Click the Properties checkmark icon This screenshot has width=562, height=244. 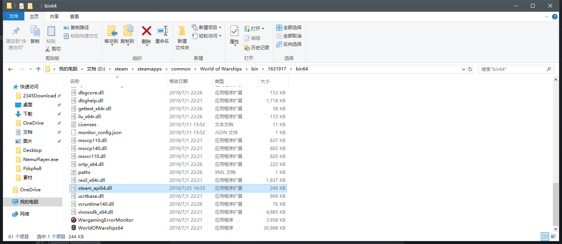[234, 31]
